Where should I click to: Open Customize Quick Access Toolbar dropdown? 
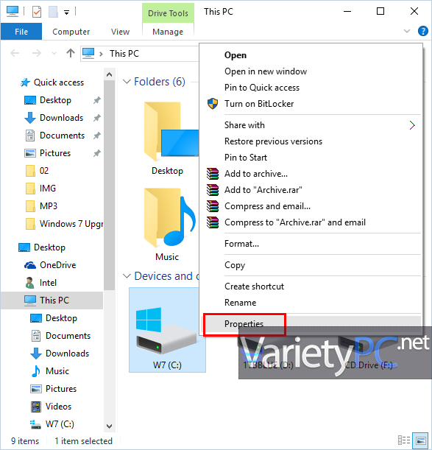[66, 12]
